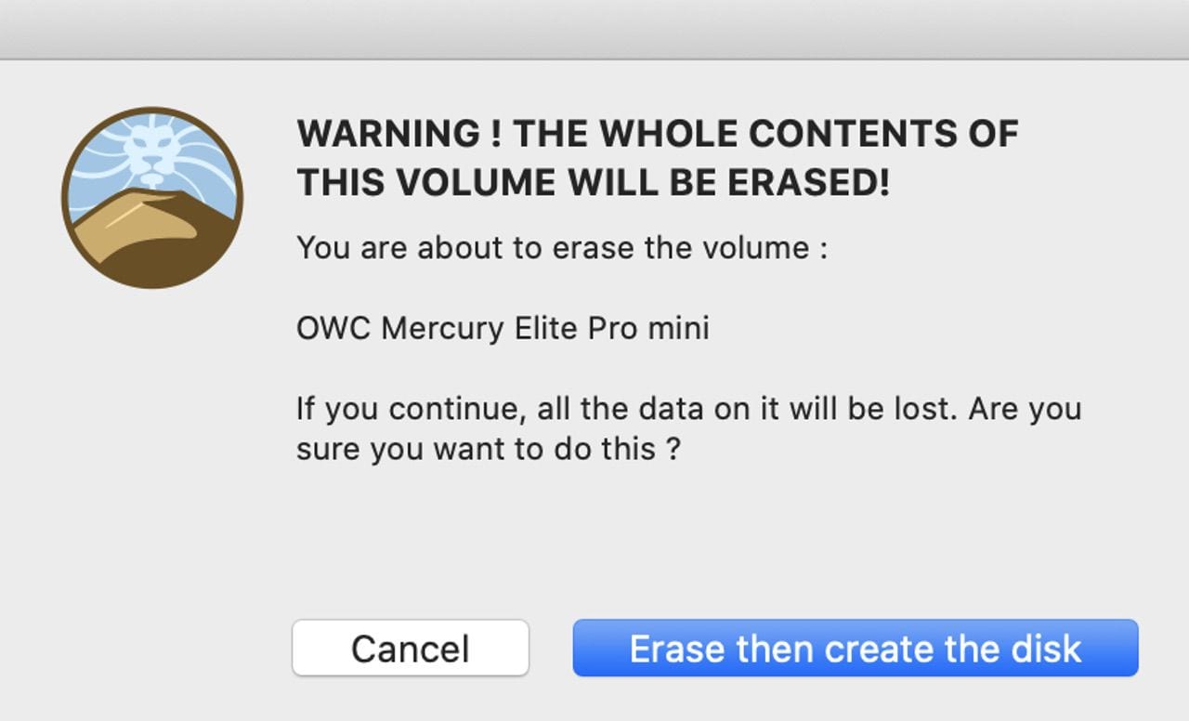Select the OWC Mercury Elite Pro mini volume name
Screen dimensions: 1189x721
pyautogui.click(x=503, y=328)
